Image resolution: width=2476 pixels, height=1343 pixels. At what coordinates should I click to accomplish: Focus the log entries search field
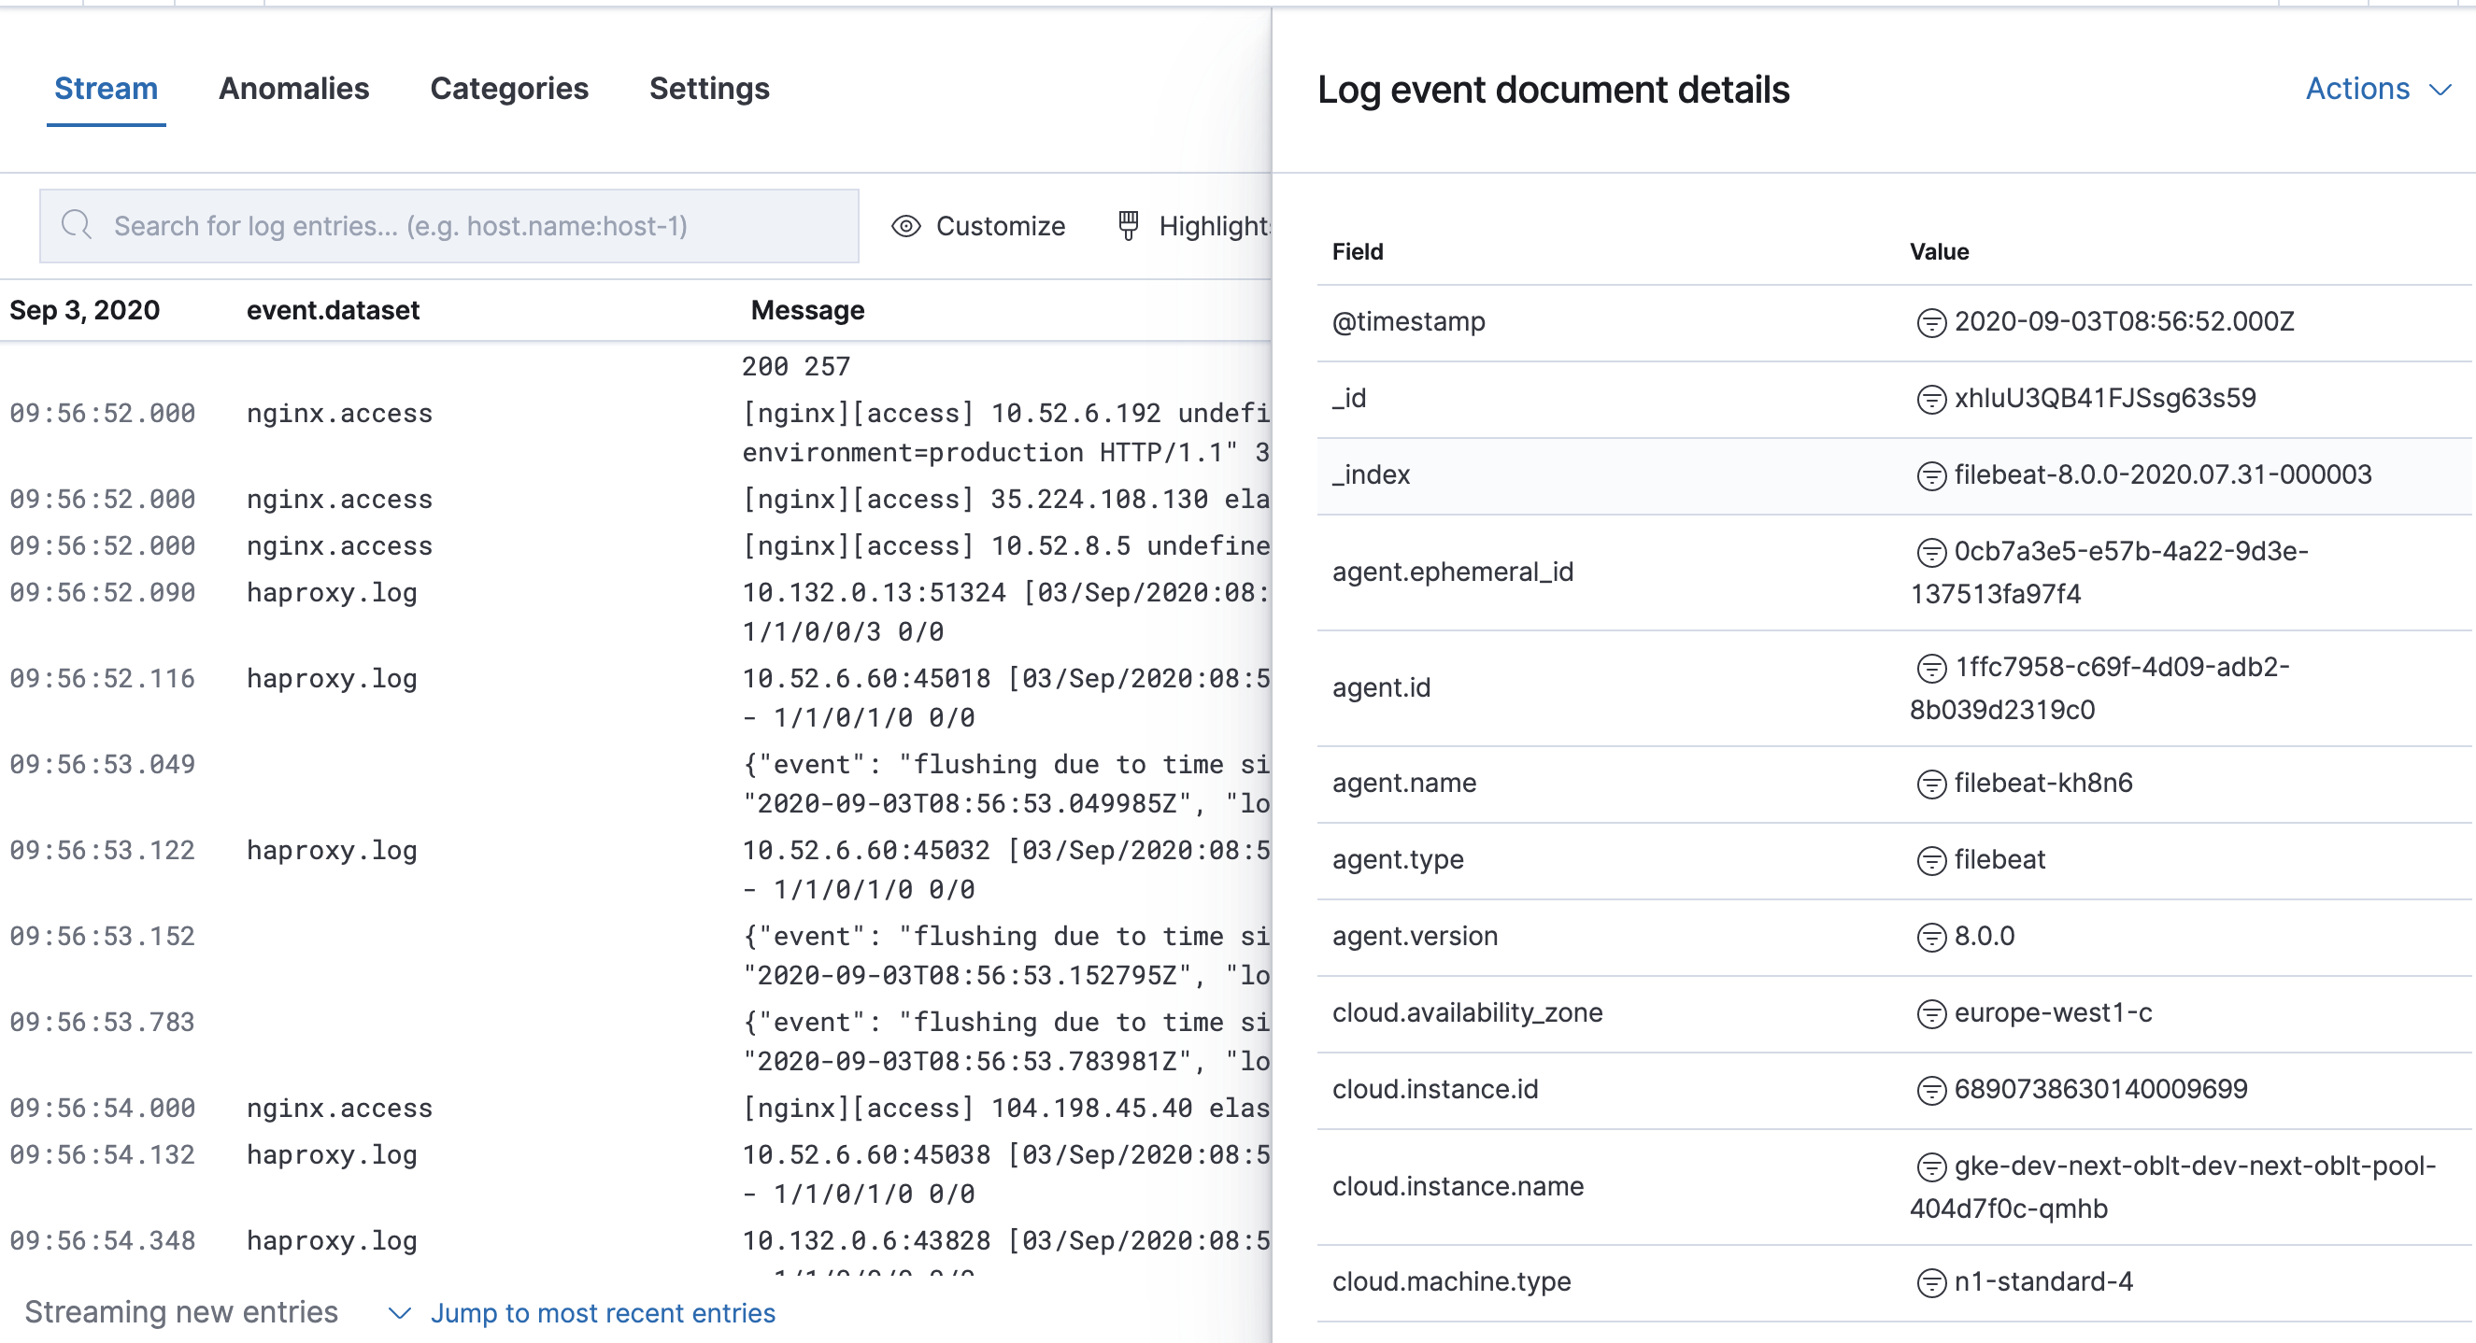(x=462, y=226)
